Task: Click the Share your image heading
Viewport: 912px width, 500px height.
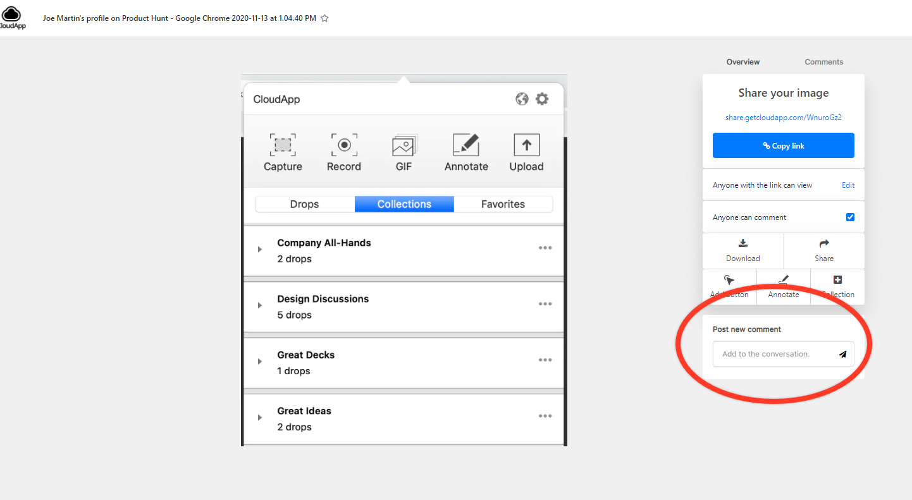Action: coord(784,93)
